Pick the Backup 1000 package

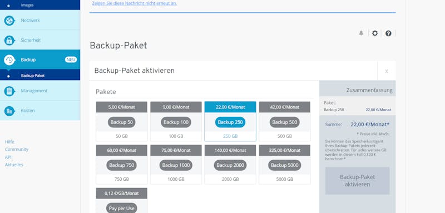pos(176,165)
